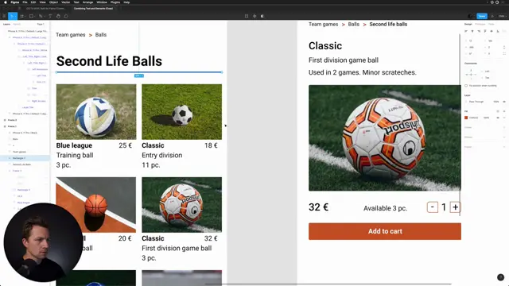Toggle fill visibility eye icon
This screenshot has width=509, height=286.
coord(498,118)
